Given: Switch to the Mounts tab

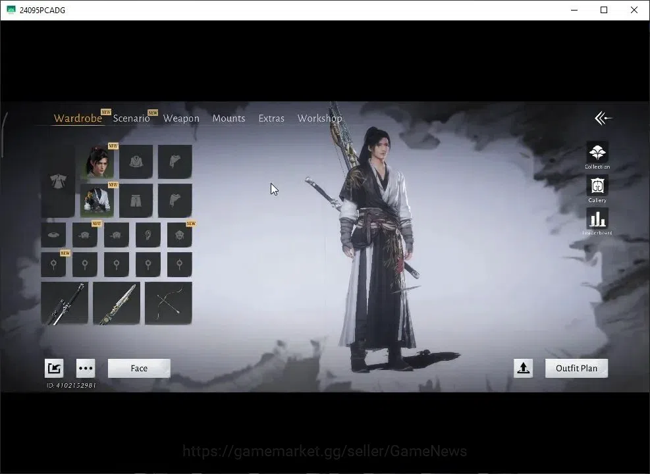Looking at the screenshot, I should coord(229,118).
